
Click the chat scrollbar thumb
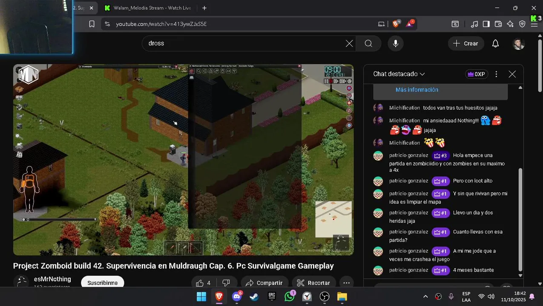point(520,220)
